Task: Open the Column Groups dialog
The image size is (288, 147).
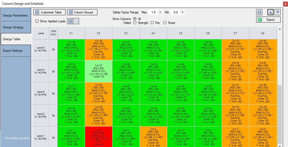Action: (82, 12)
